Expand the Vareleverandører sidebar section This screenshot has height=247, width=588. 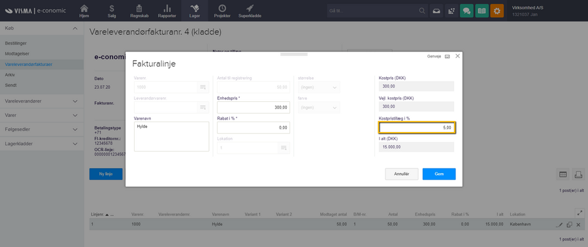coord(42,101)
